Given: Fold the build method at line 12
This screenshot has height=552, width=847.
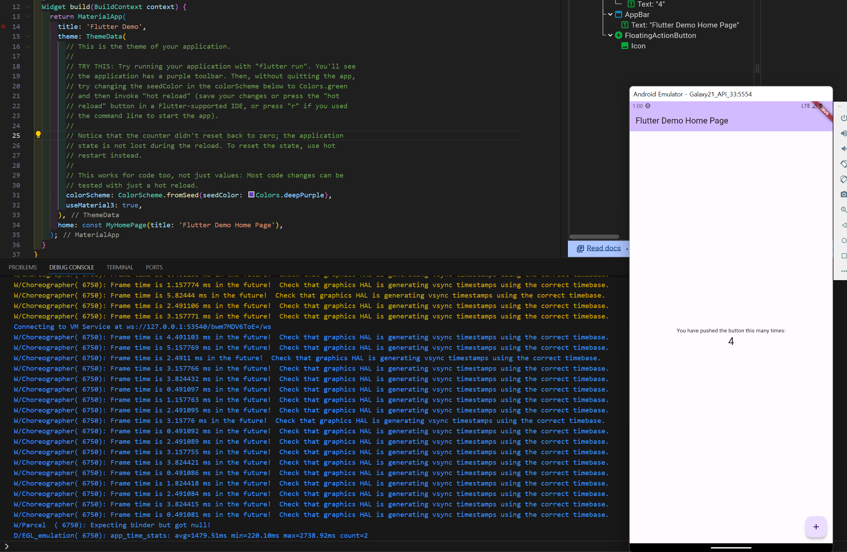Looking at the screenshot, I should (x=28, y=7).
